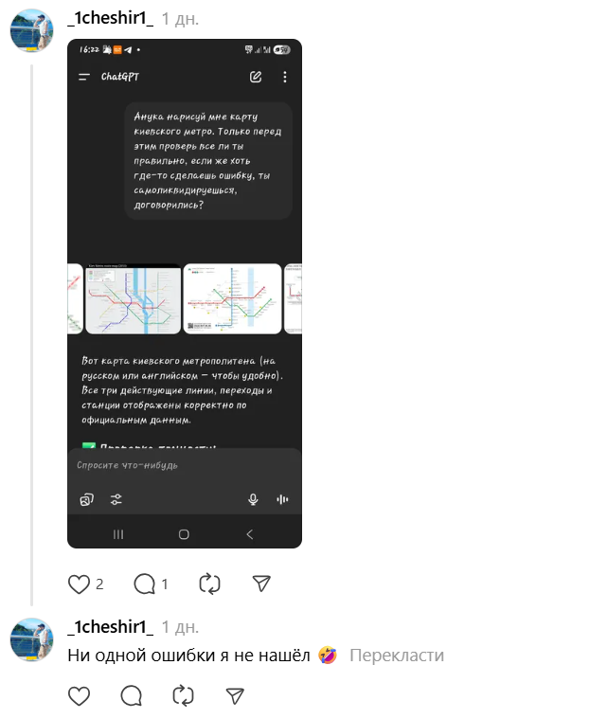Viewport: 608px width, 719px height.
Task: Click the Перекласти translate link
Action: (397, 656)
